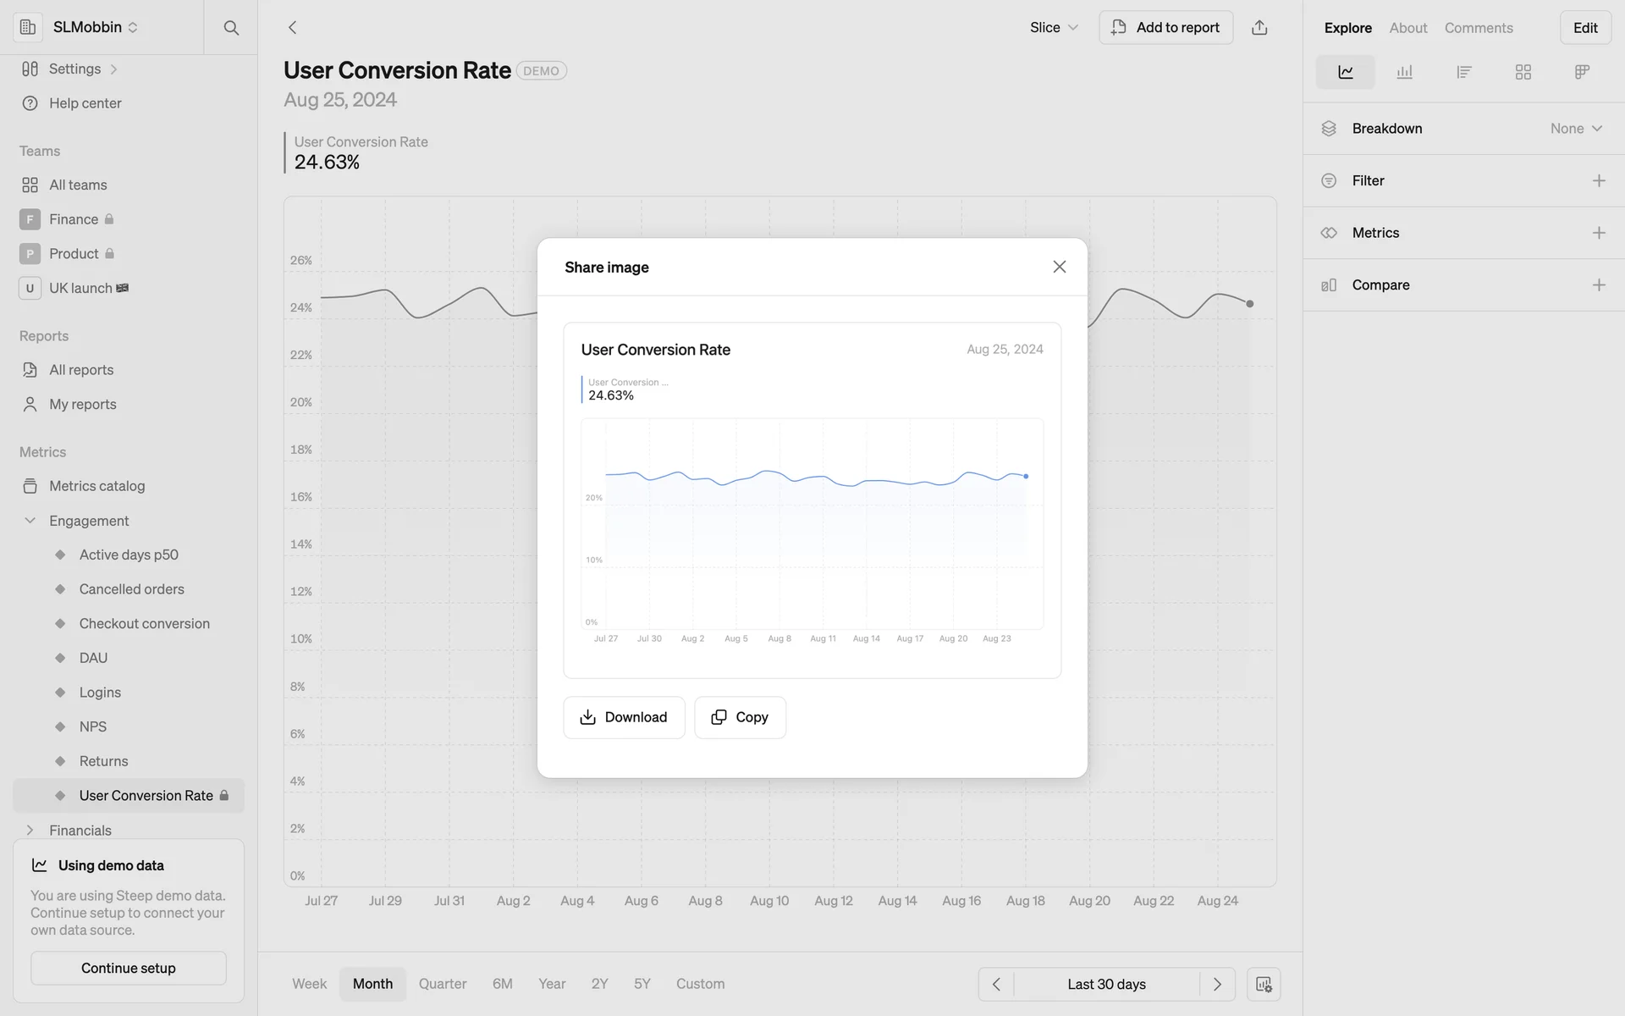Go to previous 30-day period
Viewport: 1625px width, 1016px height.
pos(996,984)
